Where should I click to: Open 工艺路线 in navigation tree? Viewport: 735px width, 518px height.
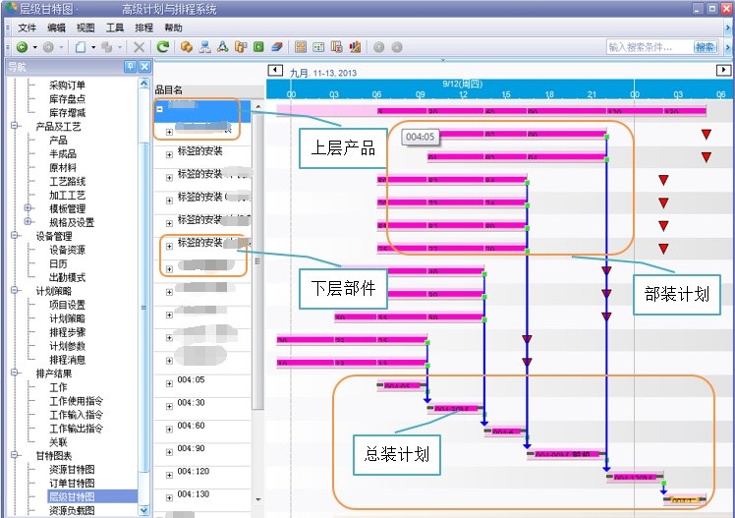point(67,181)
